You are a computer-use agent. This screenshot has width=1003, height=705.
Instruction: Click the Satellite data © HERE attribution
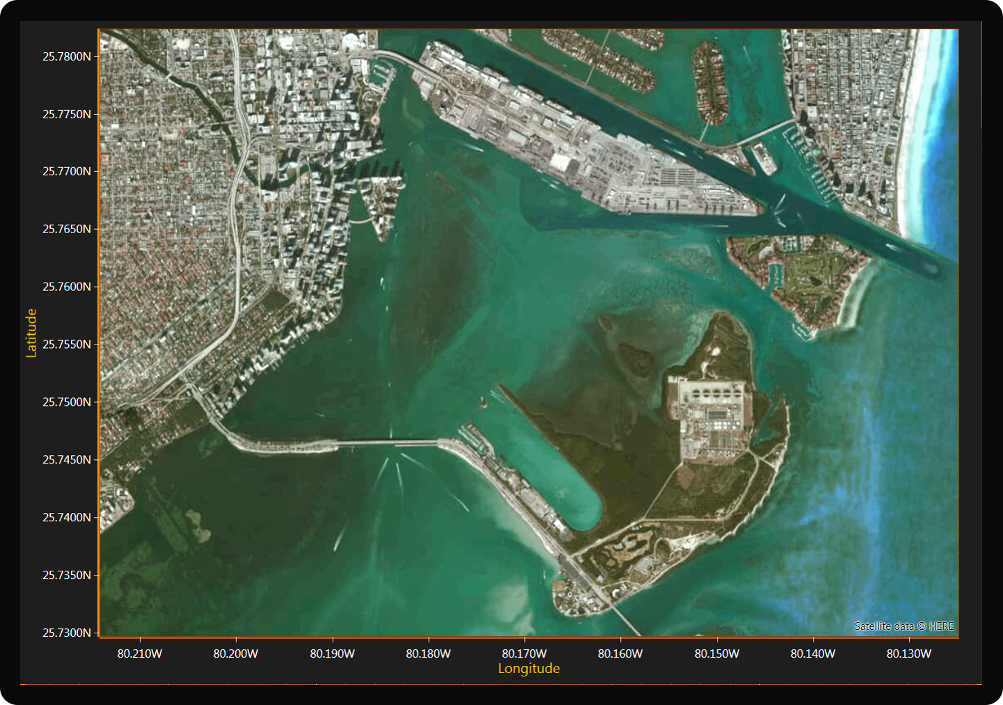point(903,626)
